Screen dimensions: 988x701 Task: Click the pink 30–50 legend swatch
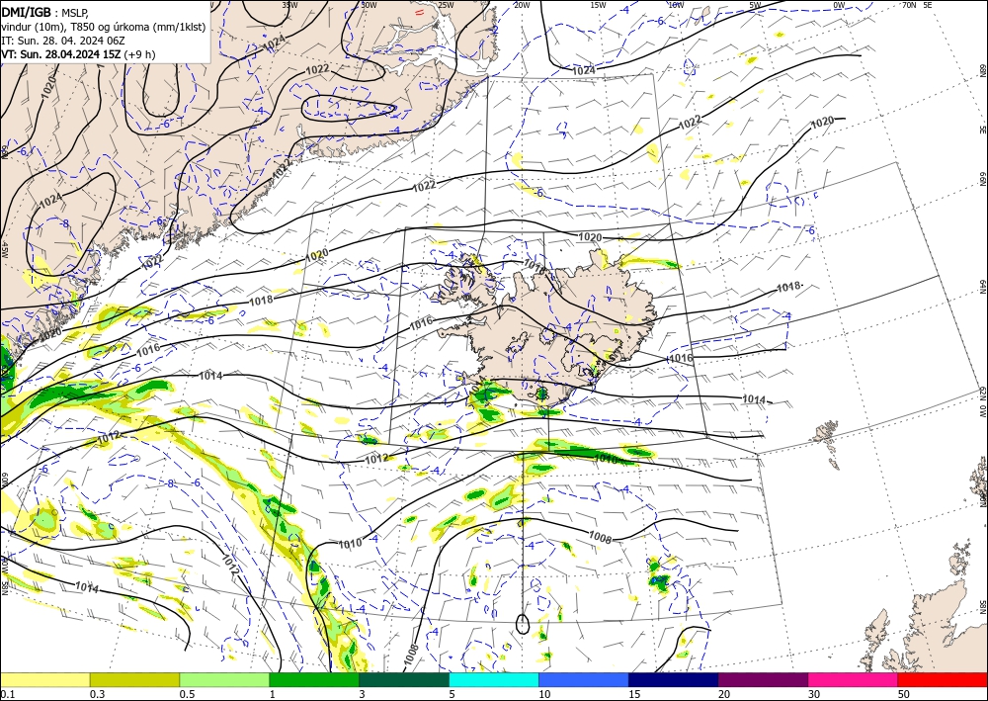854,679
